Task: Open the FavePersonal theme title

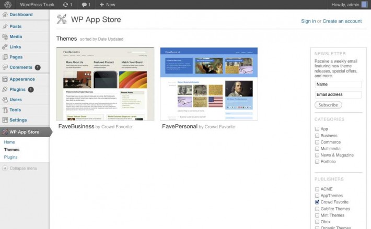Action: tap(180, 126)
